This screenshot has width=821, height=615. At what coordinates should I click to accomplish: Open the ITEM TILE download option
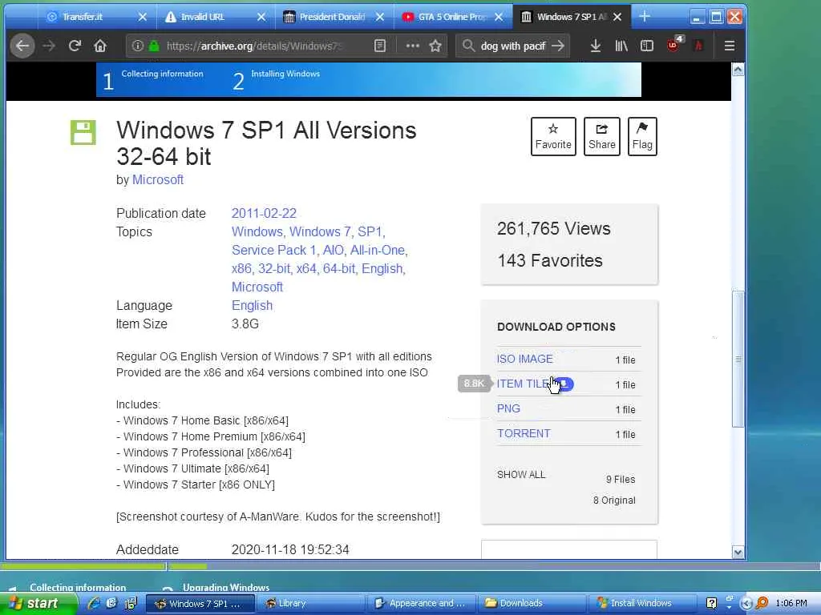pyautogui.click(x=523, y=384)
